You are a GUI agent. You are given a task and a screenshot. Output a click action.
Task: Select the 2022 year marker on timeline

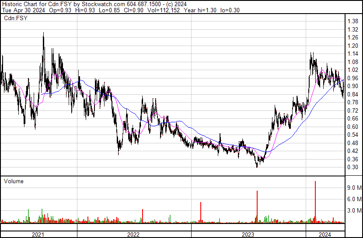click(134, 234)
